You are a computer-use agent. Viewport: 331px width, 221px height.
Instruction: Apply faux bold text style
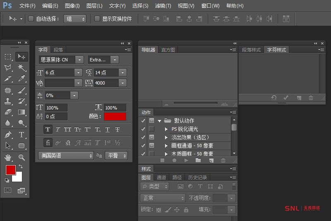pos(48,129)
